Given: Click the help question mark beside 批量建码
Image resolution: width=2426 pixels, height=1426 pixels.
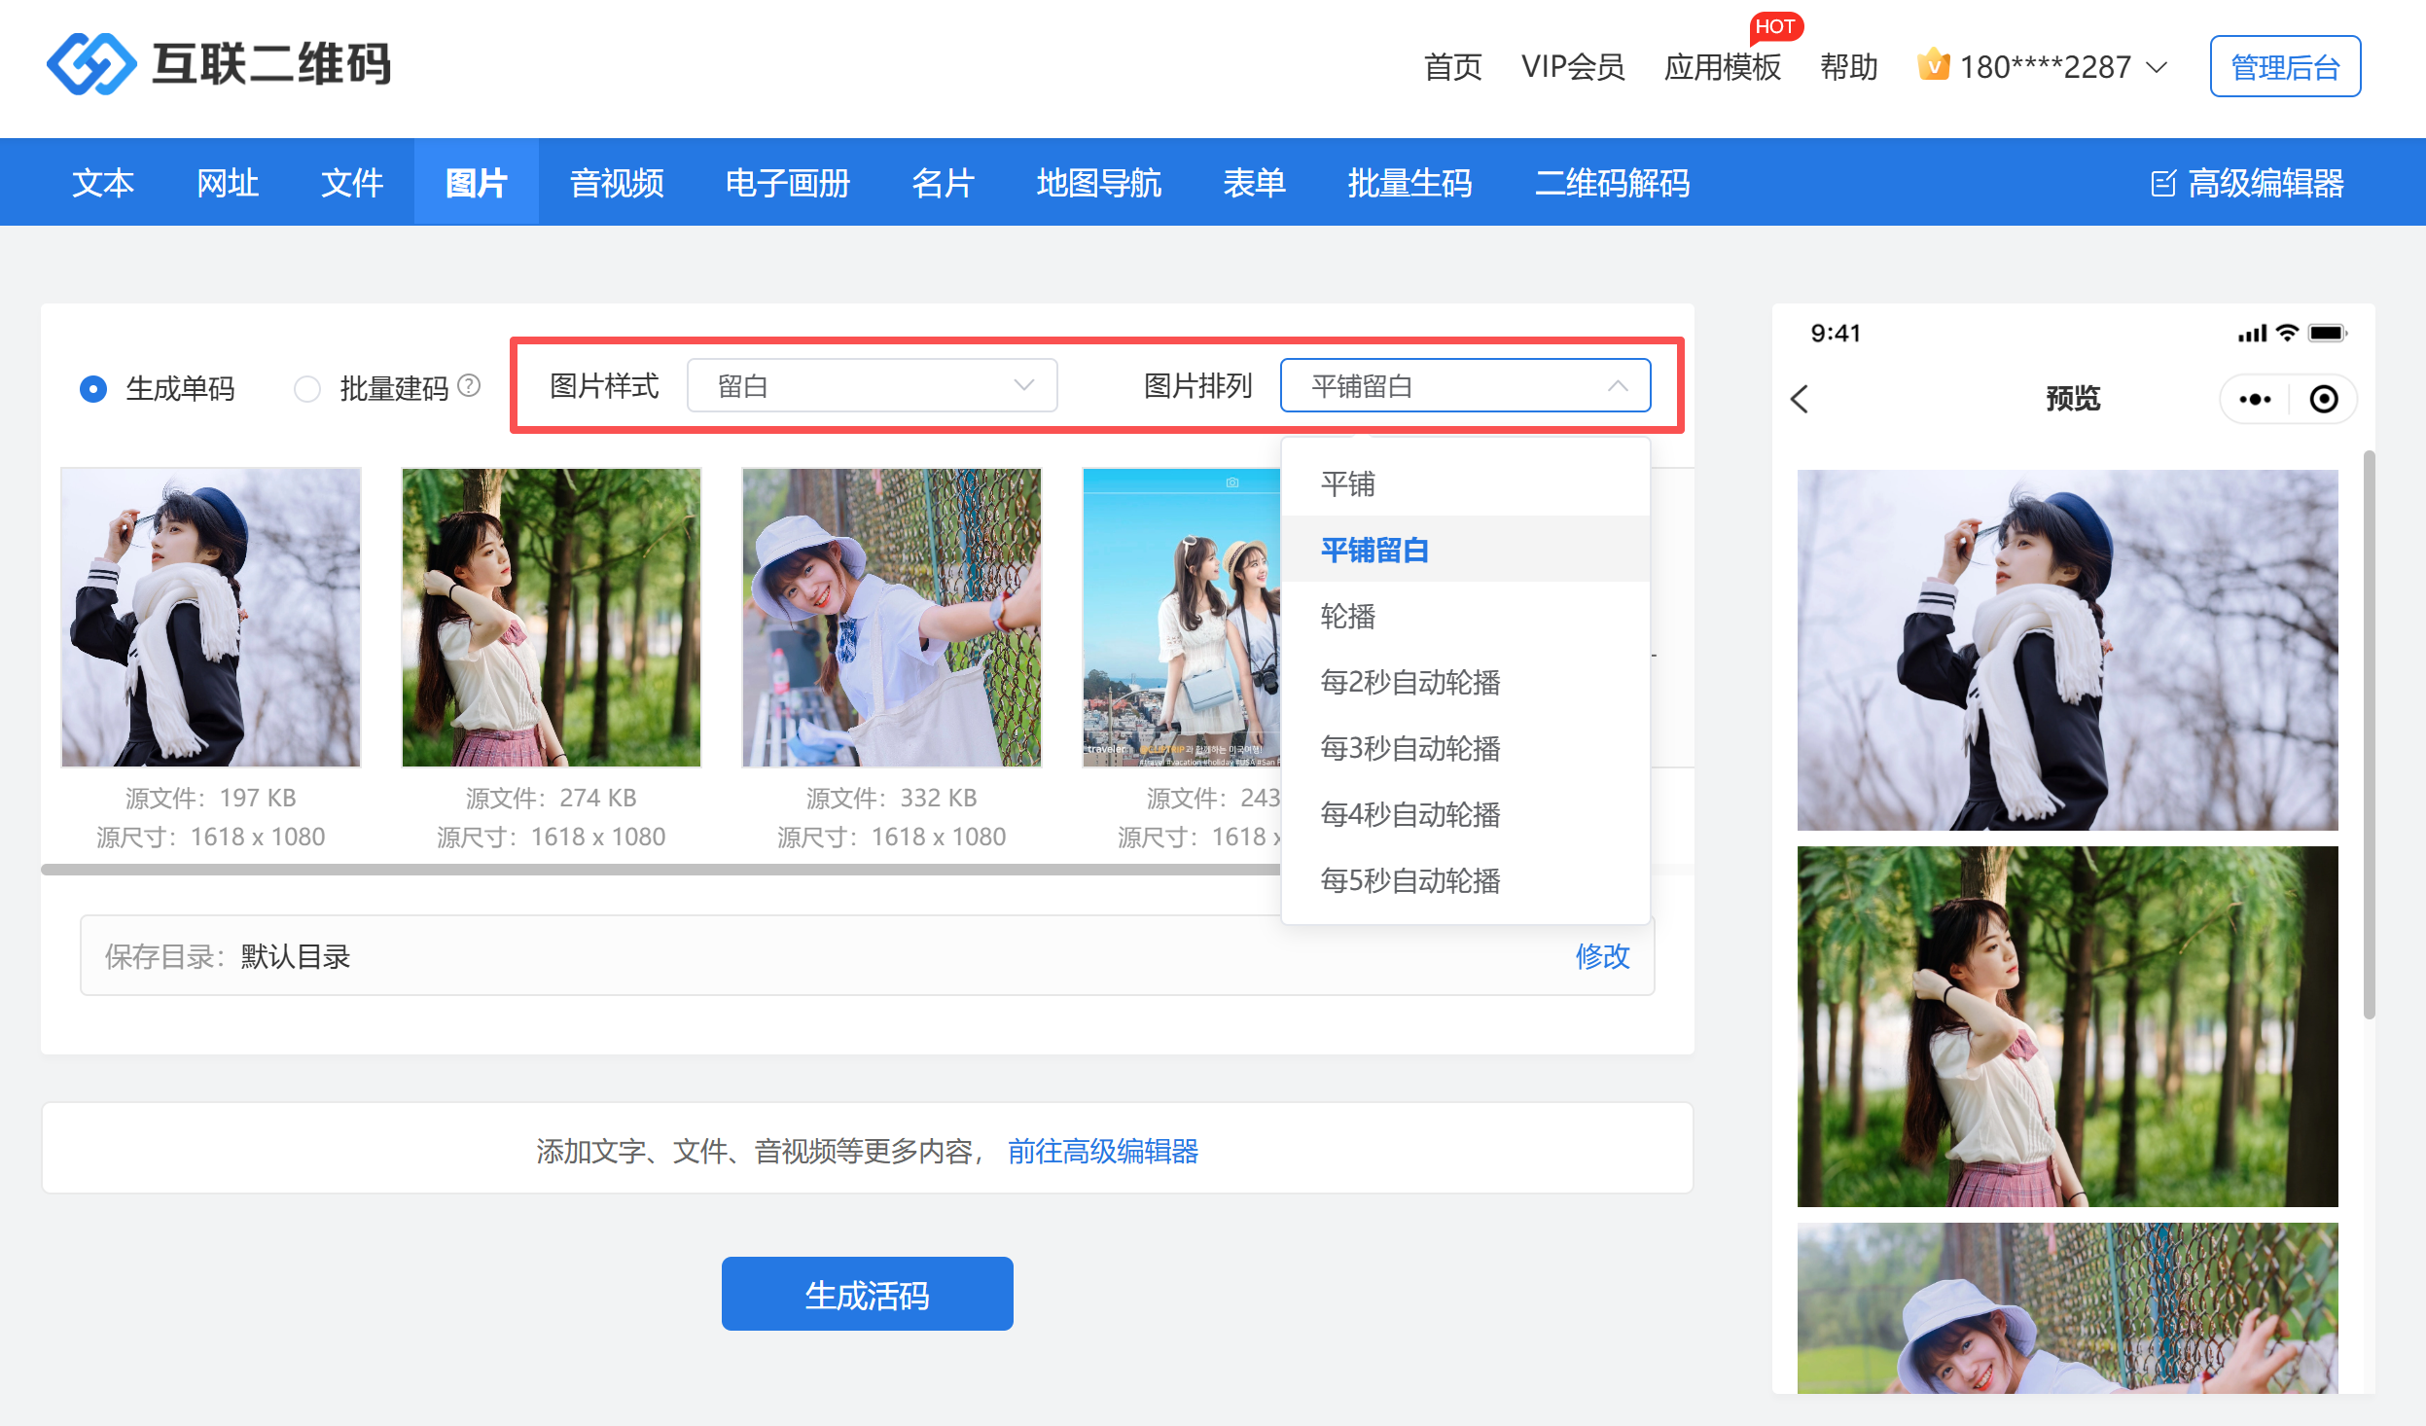Looking at the screenshot, I should (x=469, y=386).
